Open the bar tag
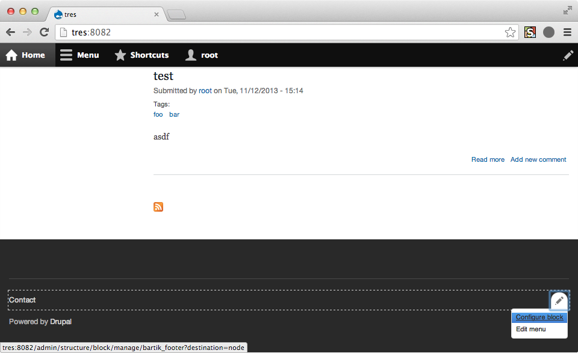Screen dimensions: 578x353 coord(175,114)
